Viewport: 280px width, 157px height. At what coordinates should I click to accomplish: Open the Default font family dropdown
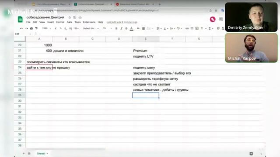[x=91, y=28]
